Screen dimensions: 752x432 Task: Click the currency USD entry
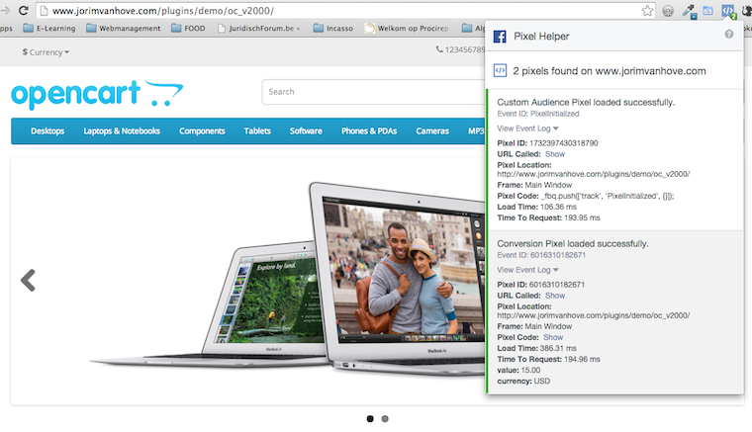523,382
